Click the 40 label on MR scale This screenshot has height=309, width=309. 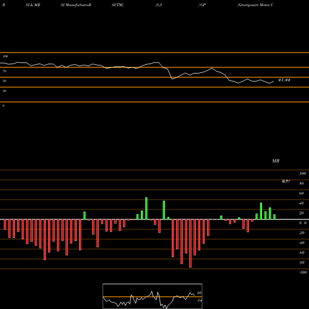pos(302,203)
